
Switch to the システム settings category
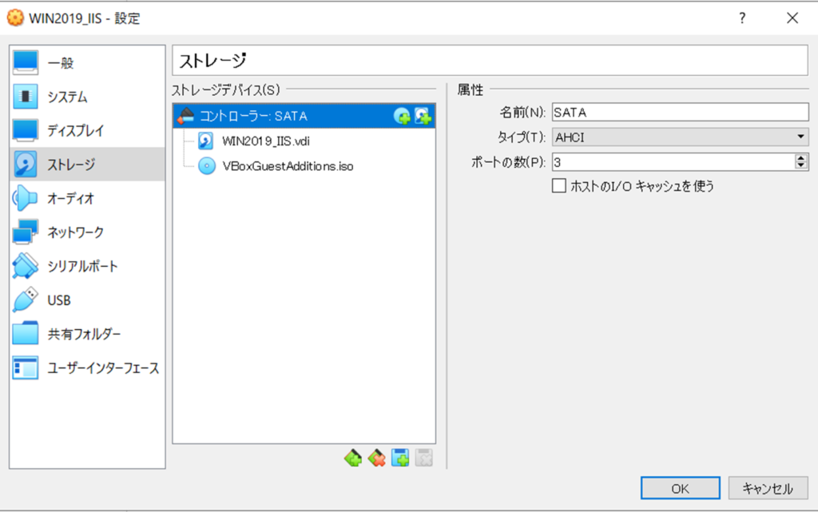click(x=67, y=97)
